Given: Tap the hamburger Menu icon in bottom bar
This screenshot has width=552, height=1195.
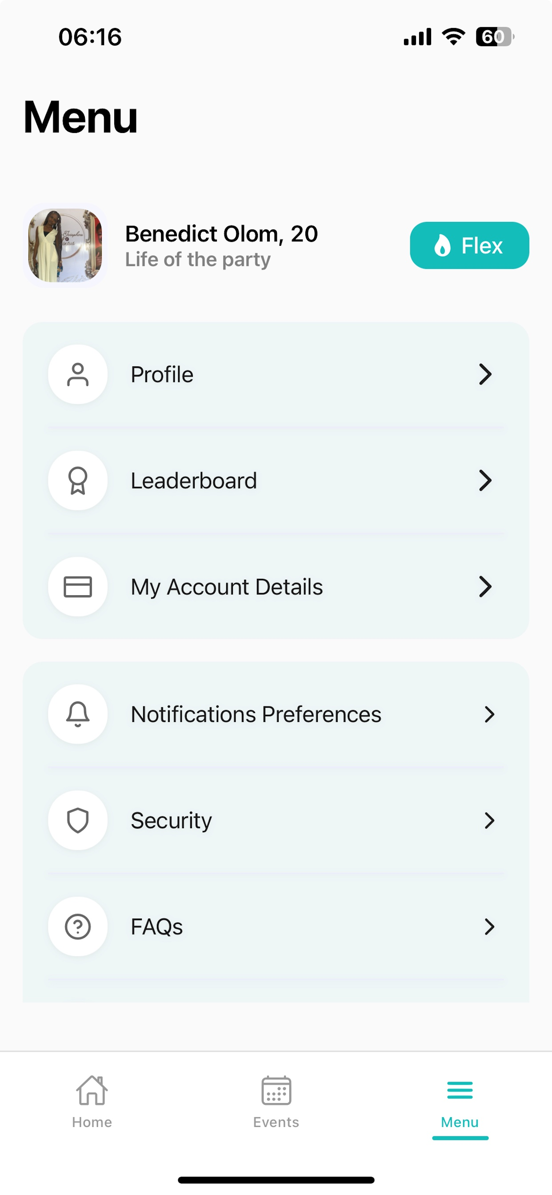Looking at the screenshot, I should click(460, 1090).
